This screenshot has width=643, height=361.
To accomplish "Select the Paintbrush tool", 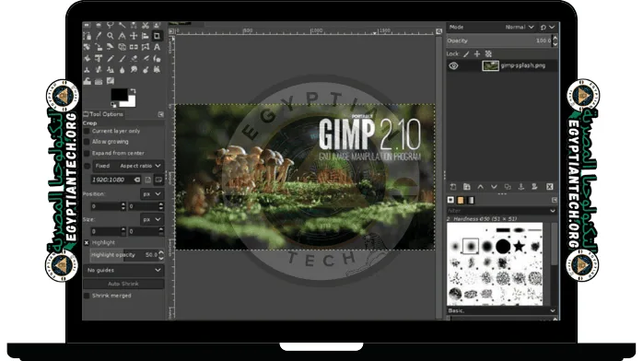I will click(122, 59).
